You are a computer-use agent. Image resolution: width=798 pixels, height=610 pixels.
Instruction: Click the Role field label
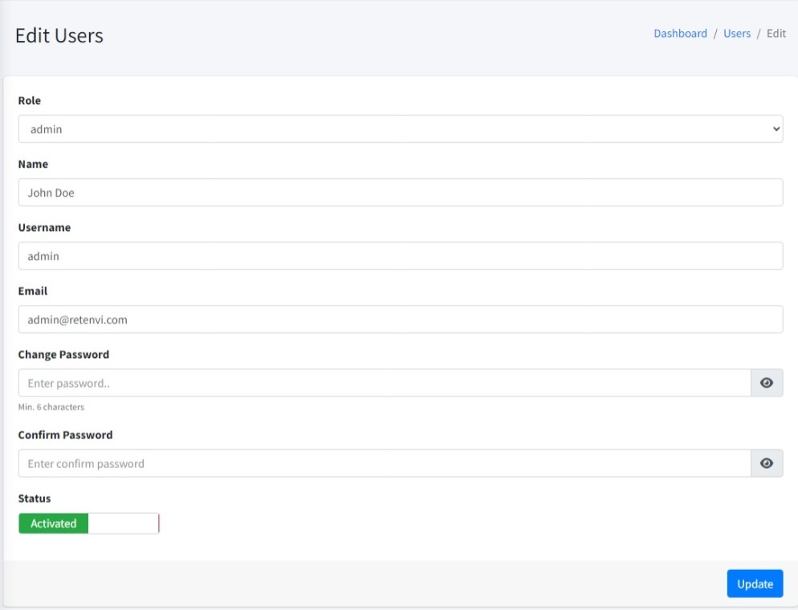[30, 101]
